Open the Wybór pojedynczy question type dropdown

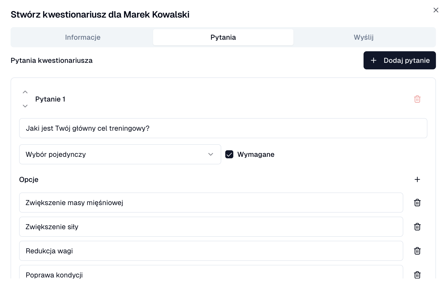pos(120,154)
